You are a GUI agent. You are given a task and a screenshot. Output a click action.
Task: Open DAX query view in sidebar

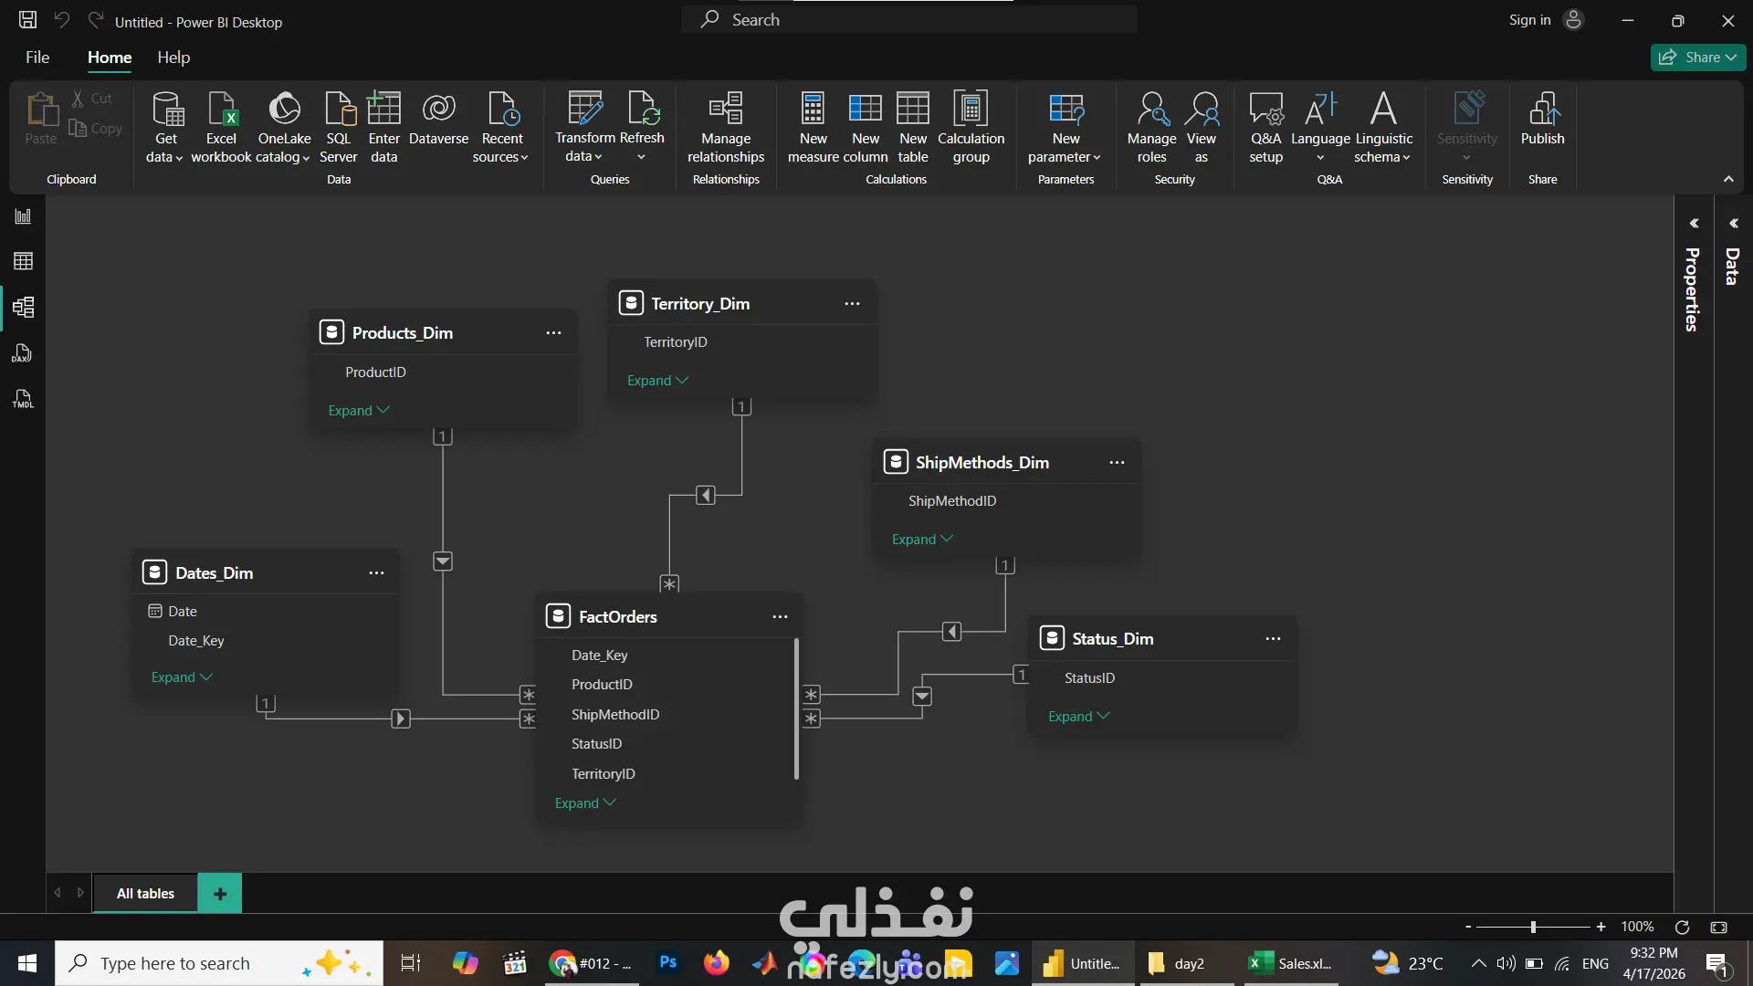tap(23, 353)
